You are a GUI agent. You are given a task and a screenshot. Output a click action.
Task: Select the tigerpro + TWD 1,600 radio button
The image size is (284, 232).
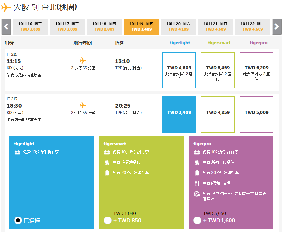(197, 220)
